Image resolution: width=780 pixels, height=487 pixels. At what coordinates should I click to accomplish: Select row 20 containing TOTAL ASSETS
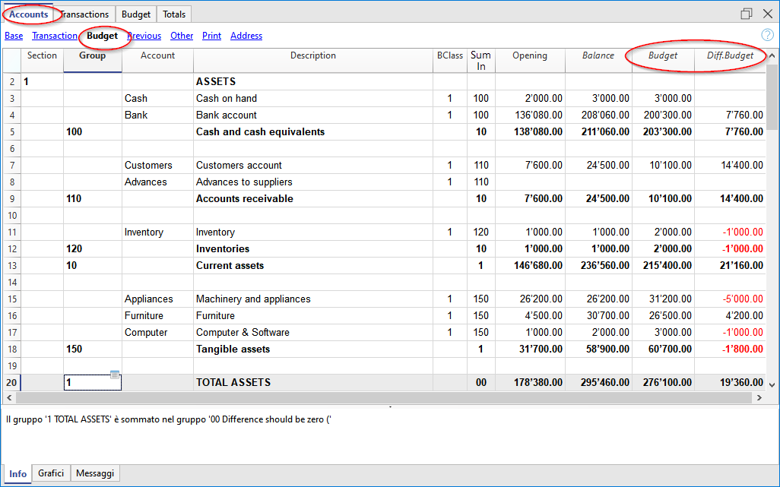click(x=11, y=382)
